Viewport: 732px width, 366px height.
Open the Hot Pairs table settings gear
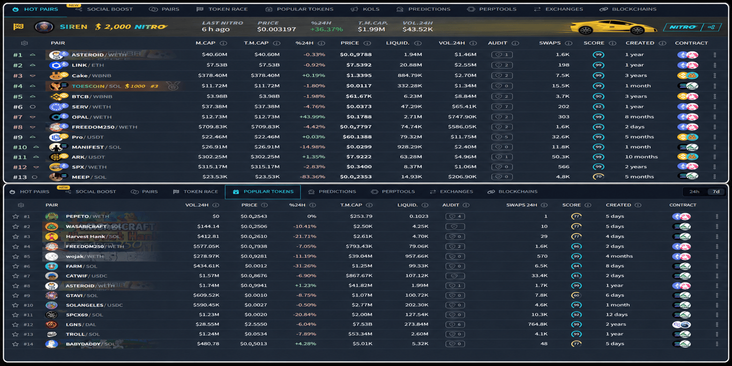click(x=24, y=43)
